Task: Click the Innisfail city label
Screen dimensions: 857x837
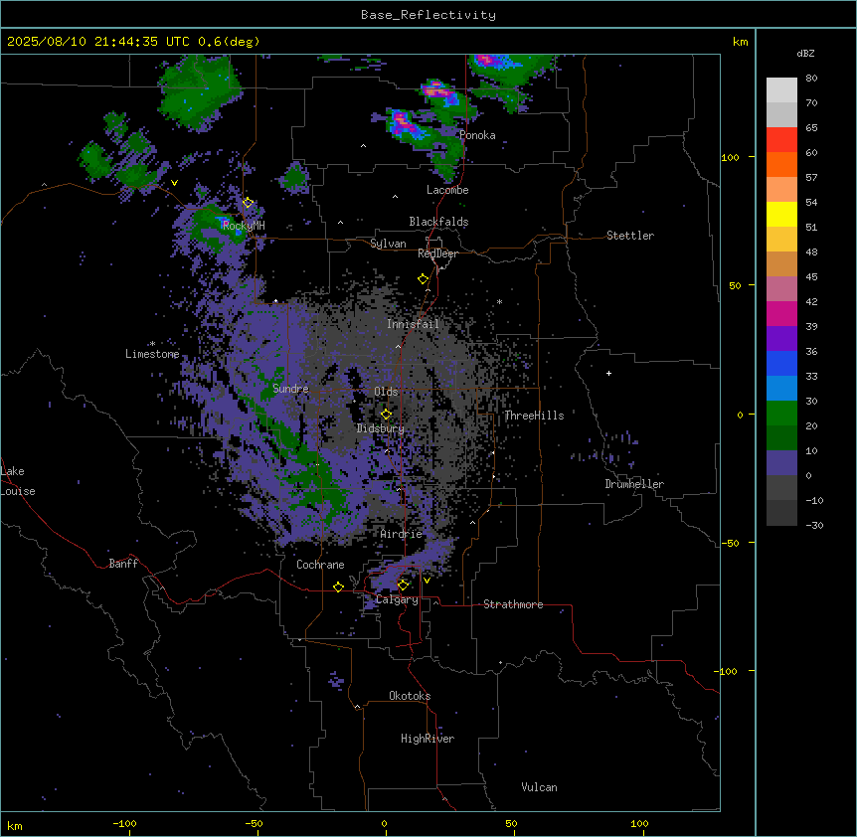Action: [x=414, y=324]
